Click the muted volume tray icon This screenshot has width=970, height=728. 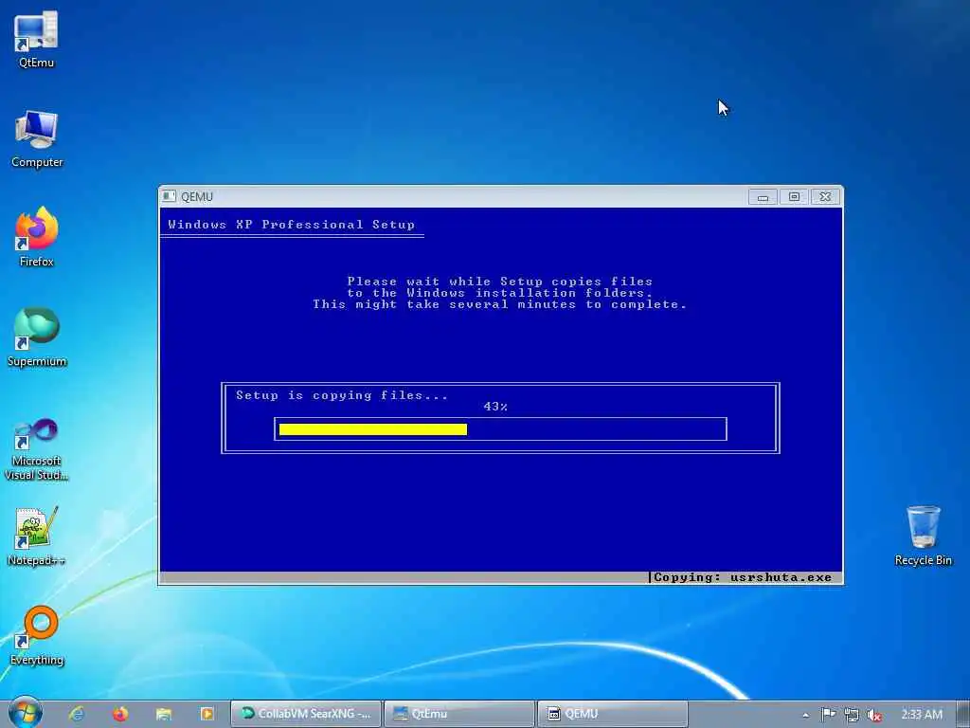coord(873,715)
